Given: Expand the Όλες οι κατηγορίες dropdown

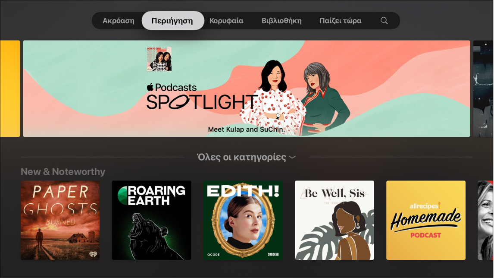Looking at the screenshot, I should 246,157.
